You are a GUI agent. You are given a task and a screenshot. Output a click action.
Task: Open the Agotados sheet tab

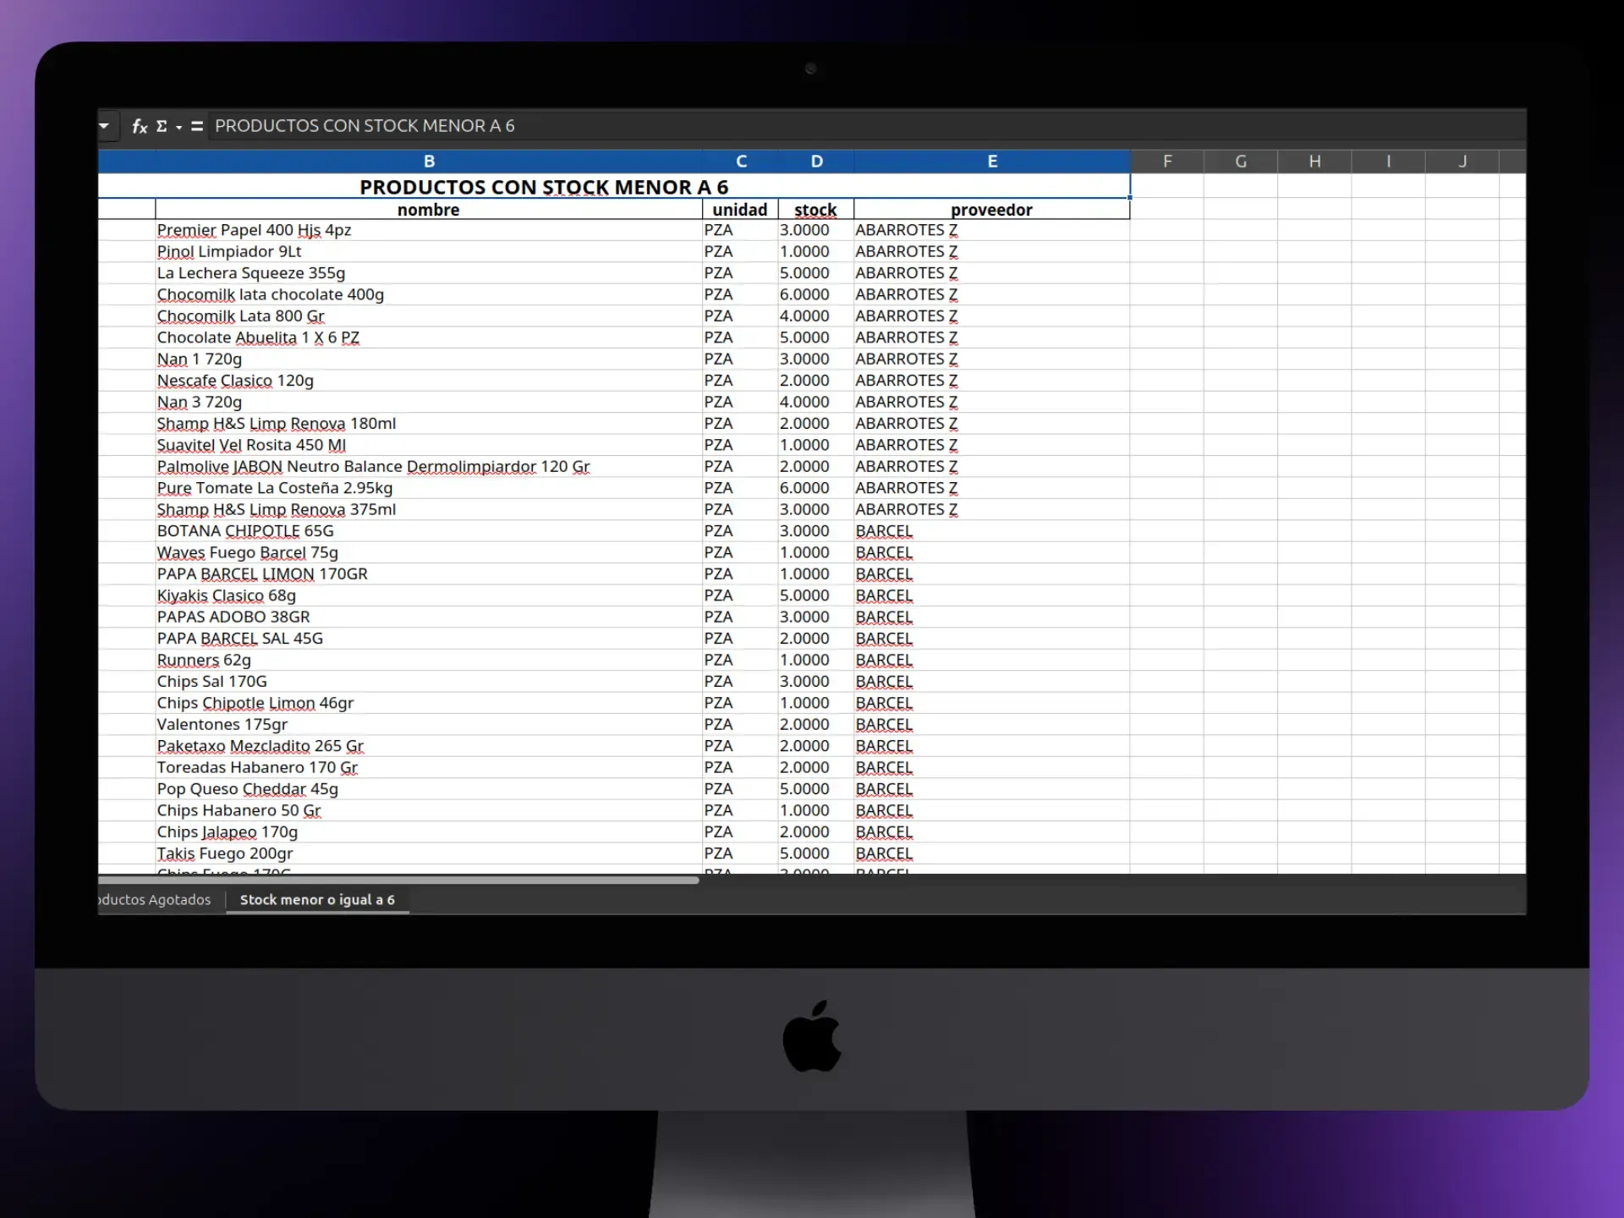[x=157, y=900]
